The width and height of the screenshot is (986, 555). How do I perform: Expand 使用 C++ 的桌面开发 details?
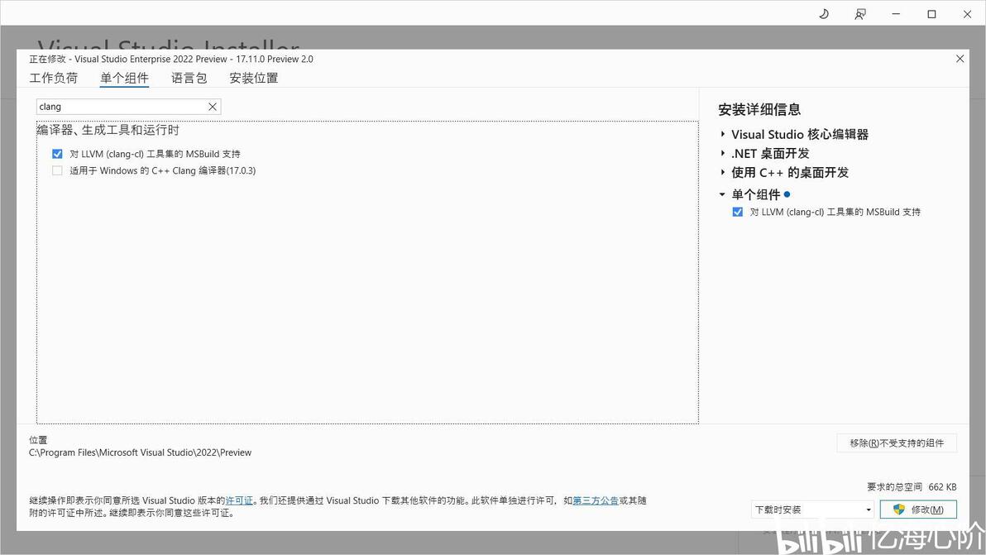tap(722, 171)
